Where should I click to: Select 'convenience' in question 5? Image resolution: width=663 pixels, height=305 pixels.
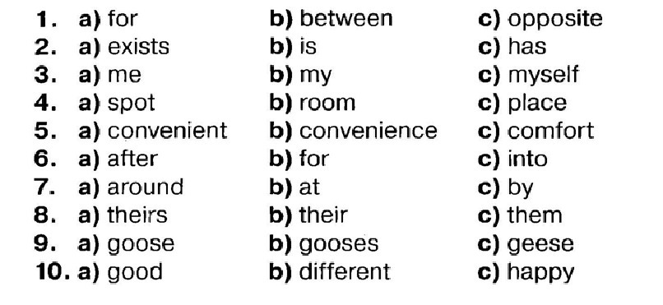[369, 131]
